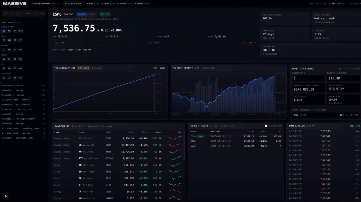The width and height of the screenshot is (361, 202).
Task: Select RTY chip in demo watchlist
Action: coord(21,31)
